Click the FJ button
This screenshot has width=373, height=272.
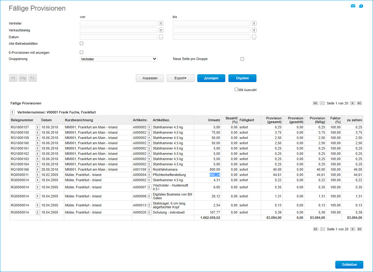(32, 78)
